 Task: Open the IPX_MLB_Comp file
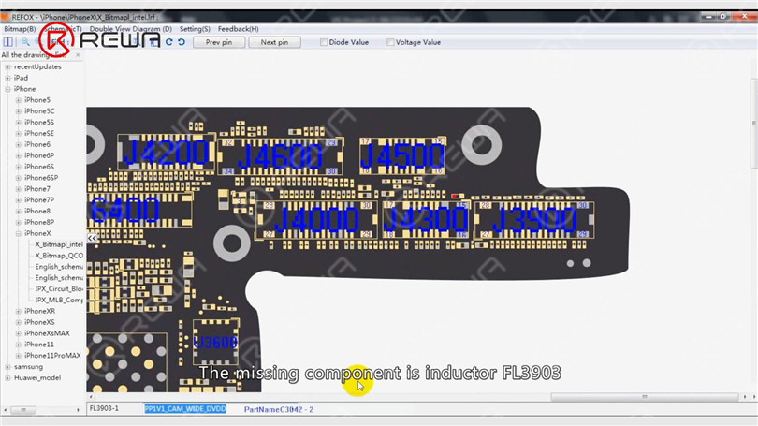point(59,301)
